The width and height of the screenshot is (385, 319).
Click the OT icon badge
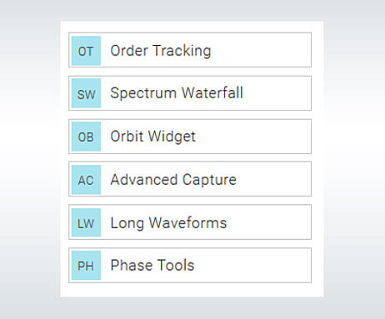tap(86, 51)
